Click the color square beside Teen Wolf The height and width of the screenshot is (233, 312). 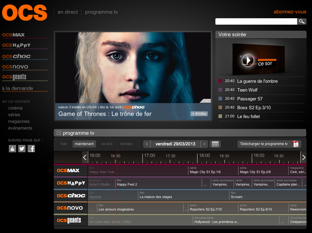(220, 90)
